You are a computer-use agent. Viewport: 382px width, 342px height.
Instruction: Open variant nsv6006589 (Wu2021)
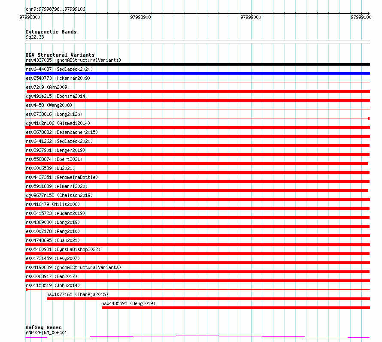point(50,168)
